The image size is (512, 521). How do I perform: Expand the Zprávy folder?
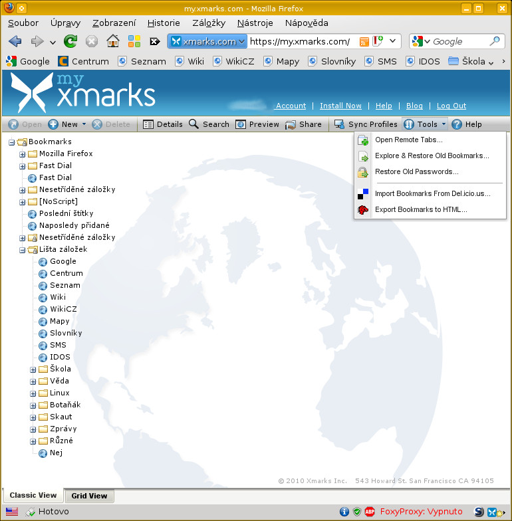(33, 429)
